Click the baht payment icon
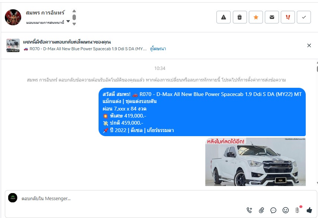The image size is (318, 218). tap(298, 210)
